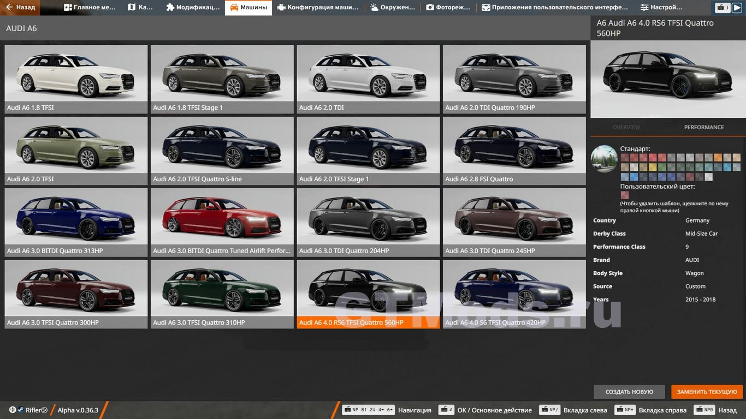Select the Audi A6 3.0 BITDI Quattro 313HP
This screenshot has width=746, height=419.
pos(76,223)
